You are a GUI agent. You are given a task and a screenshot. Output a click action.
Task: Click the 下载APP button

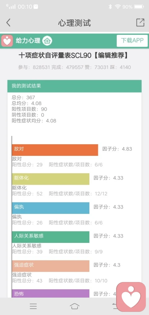(x=132, y=41)
